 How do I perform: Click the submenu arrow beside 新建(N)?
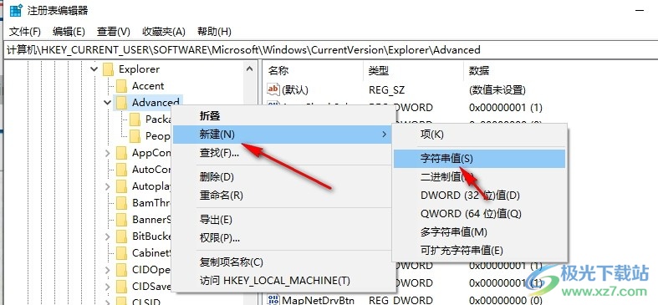tap(384, 135)
